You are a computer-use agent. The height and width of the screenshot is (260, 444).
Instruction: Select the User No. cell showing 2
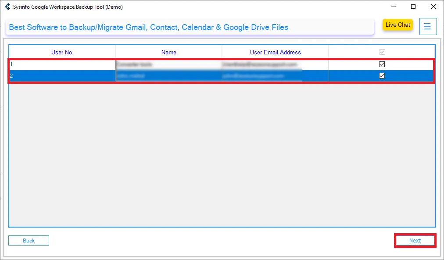pyautogui.click(x=62, y=75)
